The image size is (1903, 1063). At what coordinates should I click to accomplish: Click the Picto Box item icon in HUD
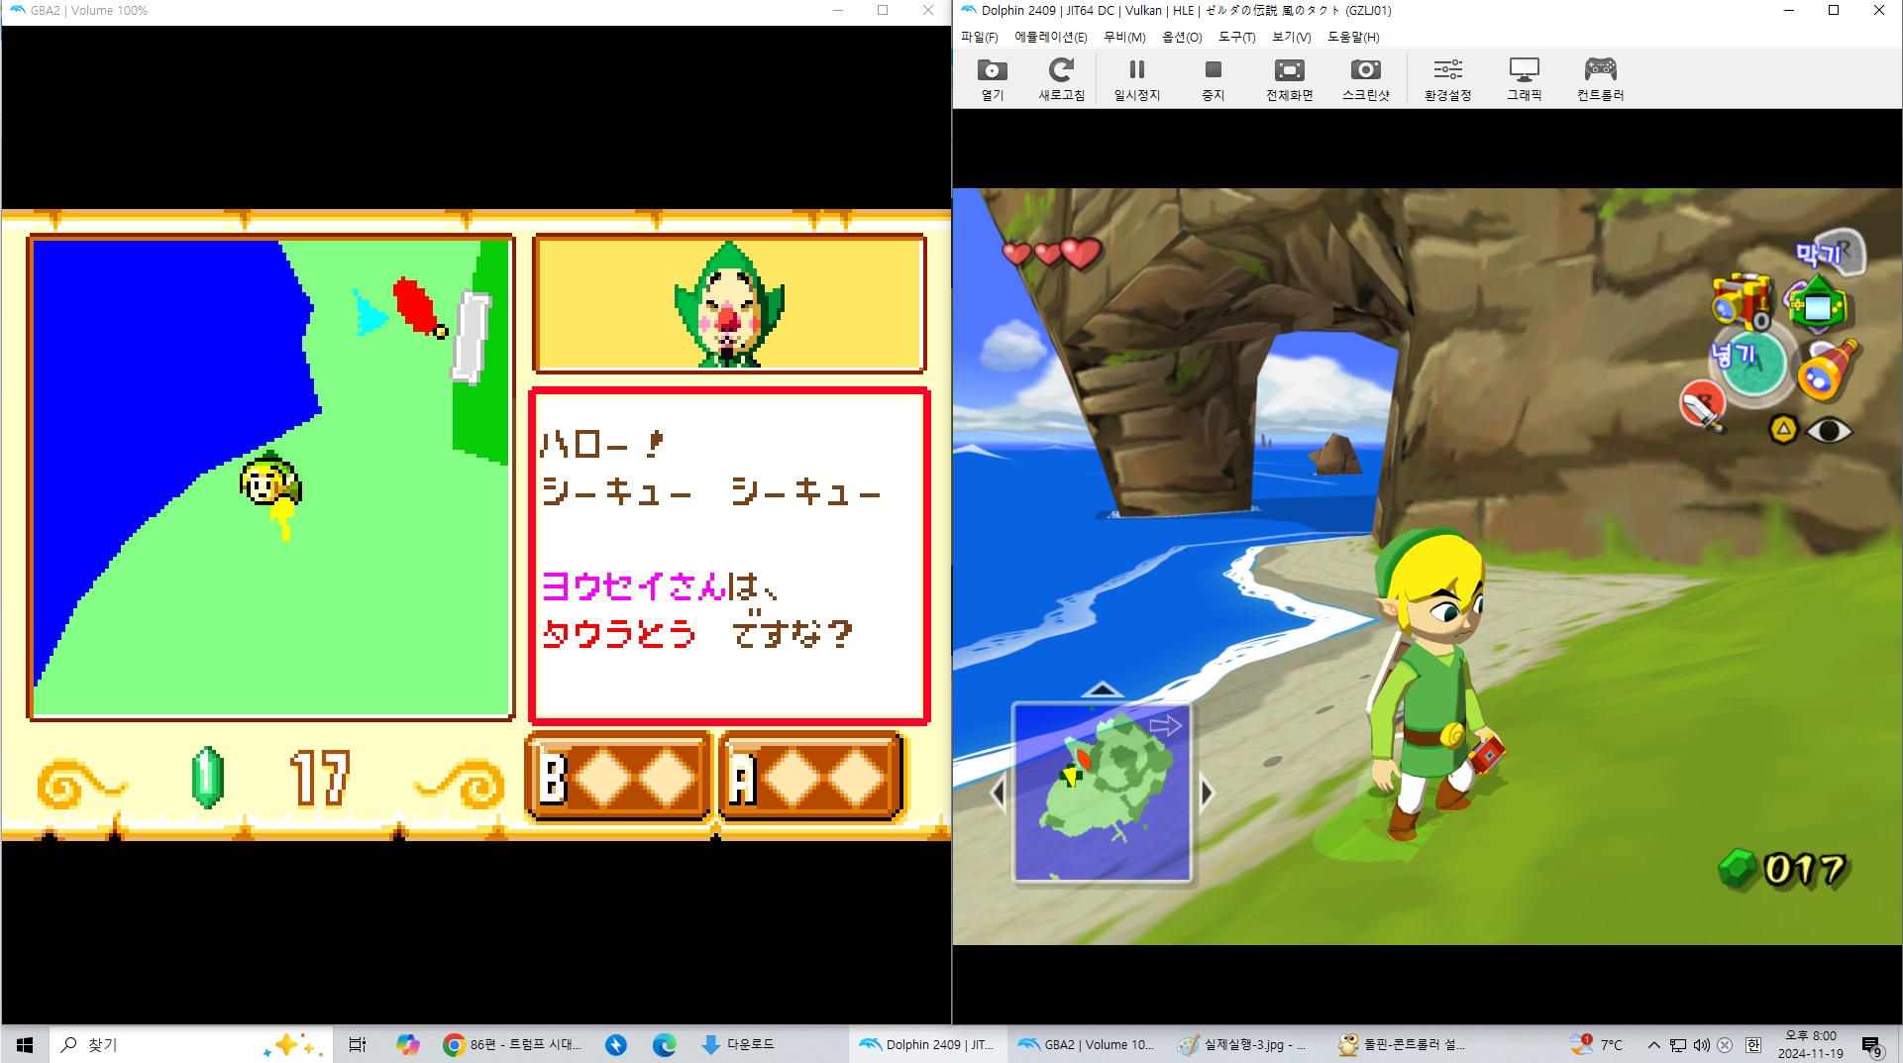[1741, 301]
